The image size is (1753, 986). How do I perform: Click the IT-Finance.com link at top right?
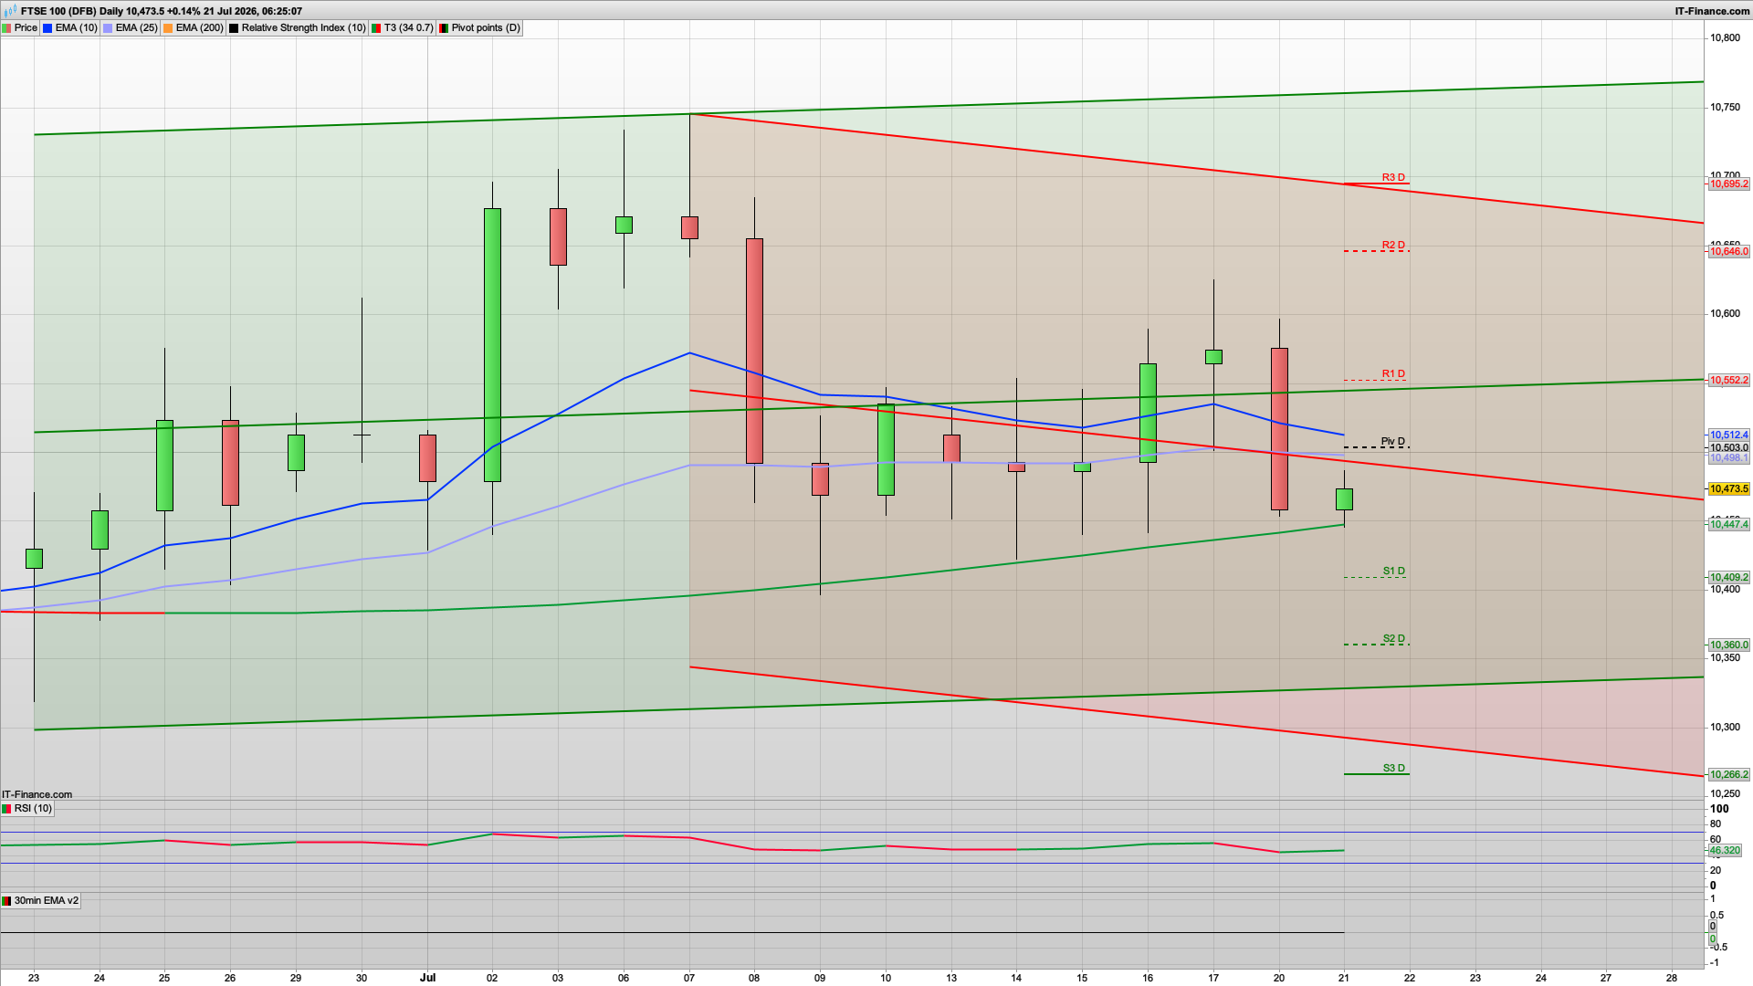tap(1712, 11)
